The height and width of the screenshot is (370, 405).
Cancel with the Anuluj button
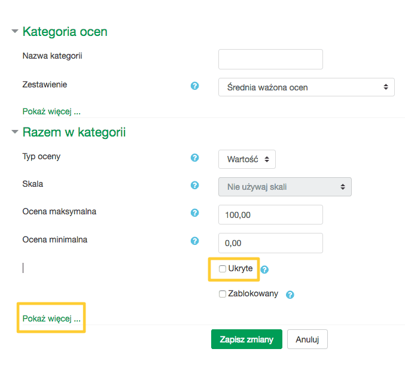coord(307,339)
